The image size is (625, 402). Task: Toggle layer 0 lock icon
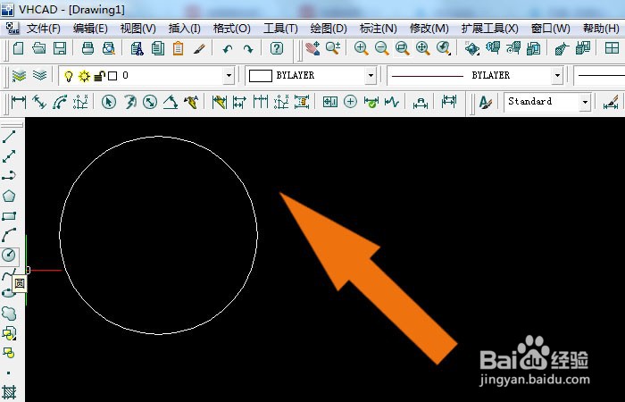(100, 76)
